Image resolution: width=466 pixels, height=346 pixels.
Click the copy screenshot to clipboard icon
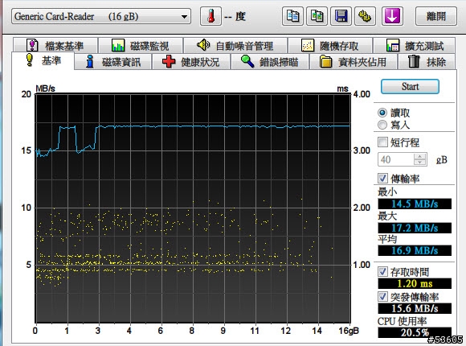[317, 16]
